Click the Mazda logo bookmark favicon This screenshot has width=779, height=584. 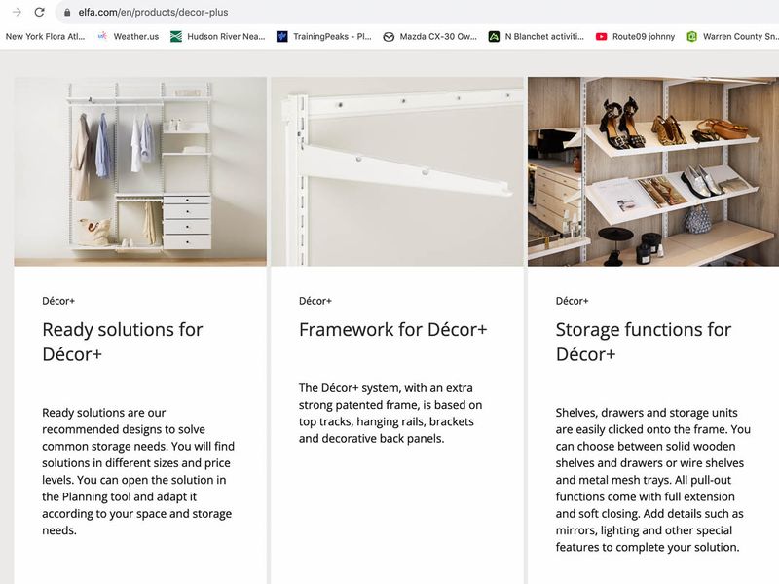[389, 37]
